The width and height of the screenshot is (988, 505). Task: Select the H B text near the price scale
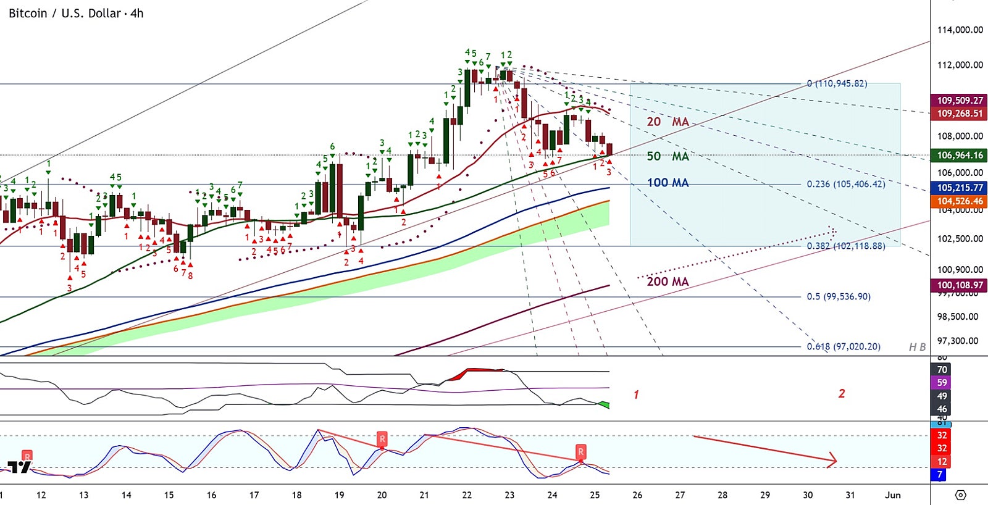pyautogui.click(x=918, y=347)
